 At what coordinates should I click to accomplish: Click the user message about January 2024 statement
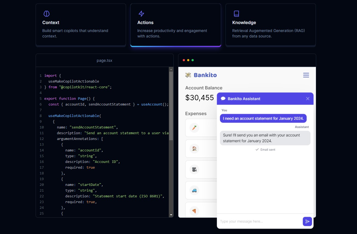(263, 118)
